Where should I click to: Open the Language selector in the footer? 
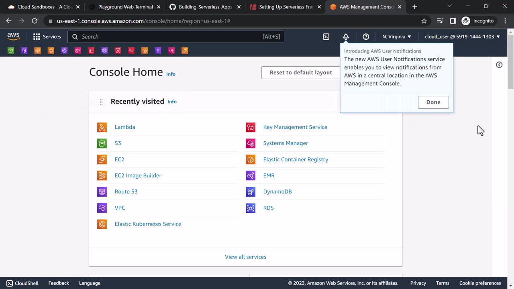point(90,283)
